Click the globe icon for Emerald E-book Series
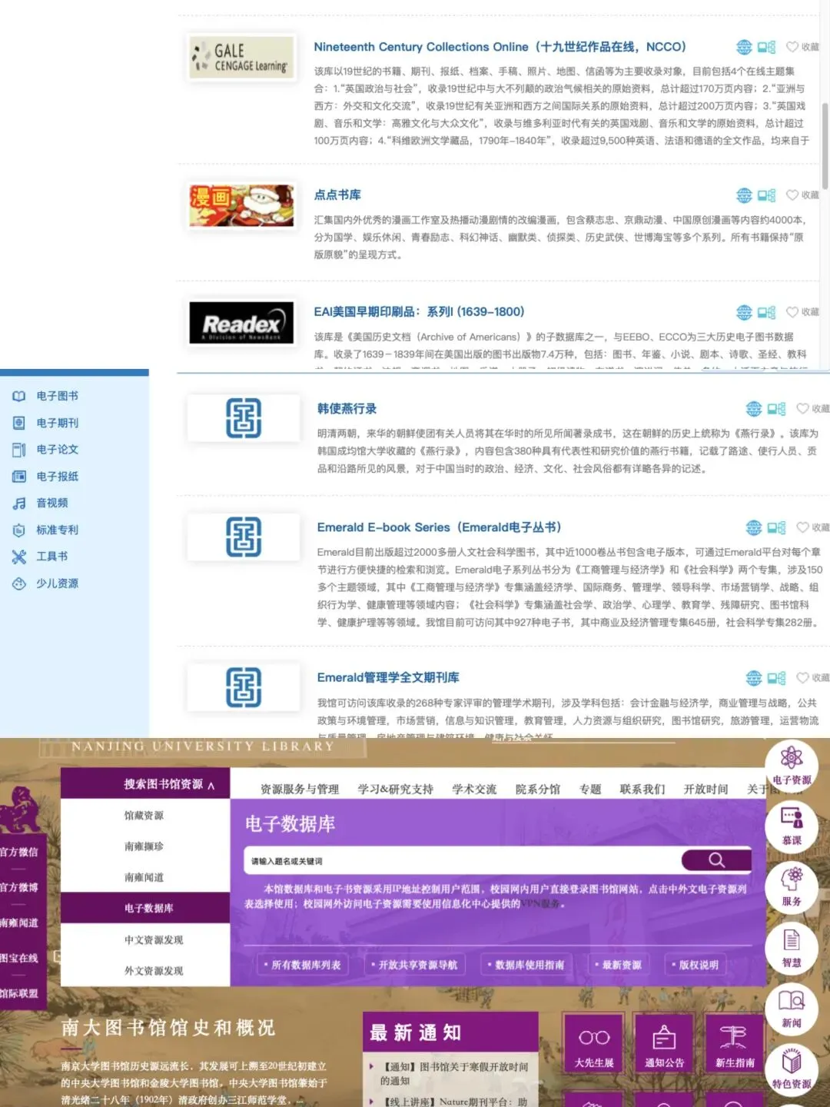830x1107 pixels. [x=754, y=527]
